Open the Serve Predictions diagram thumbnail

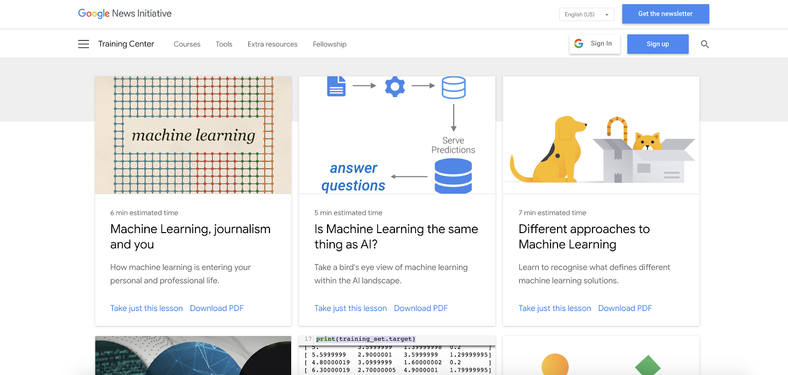(x=397, y=135)
